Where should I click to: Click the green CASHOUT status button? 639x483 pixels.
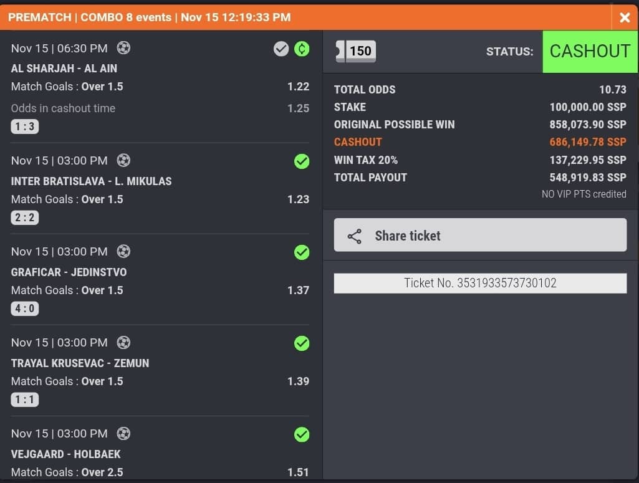[x=590, y=51]
